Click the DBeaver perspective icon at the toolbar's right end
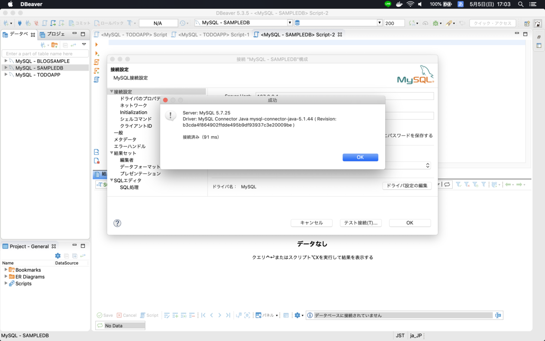 538,23
